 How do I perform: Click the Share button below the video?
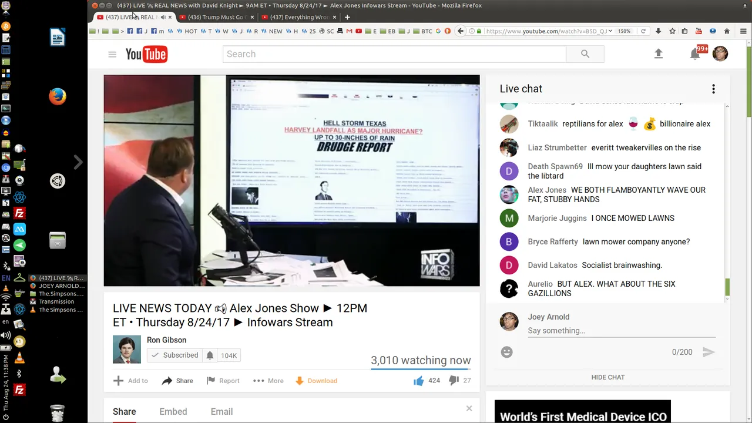point(177,381)
